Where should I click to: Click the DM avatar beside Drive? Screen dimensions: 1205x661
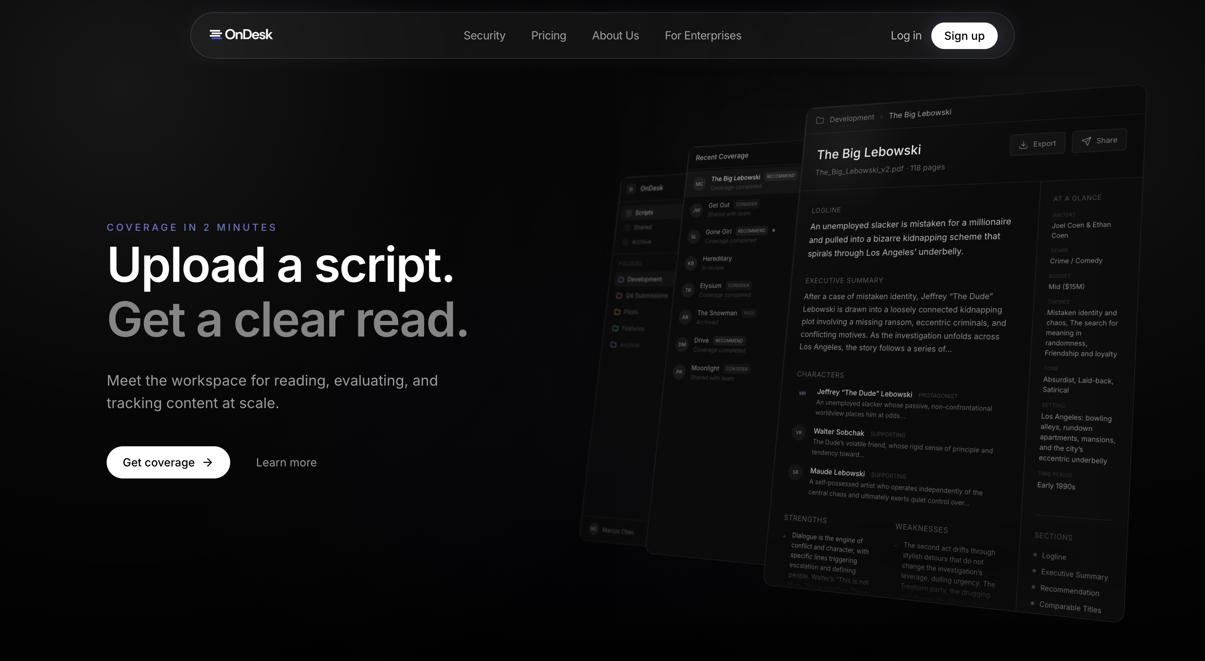(682, 345)
